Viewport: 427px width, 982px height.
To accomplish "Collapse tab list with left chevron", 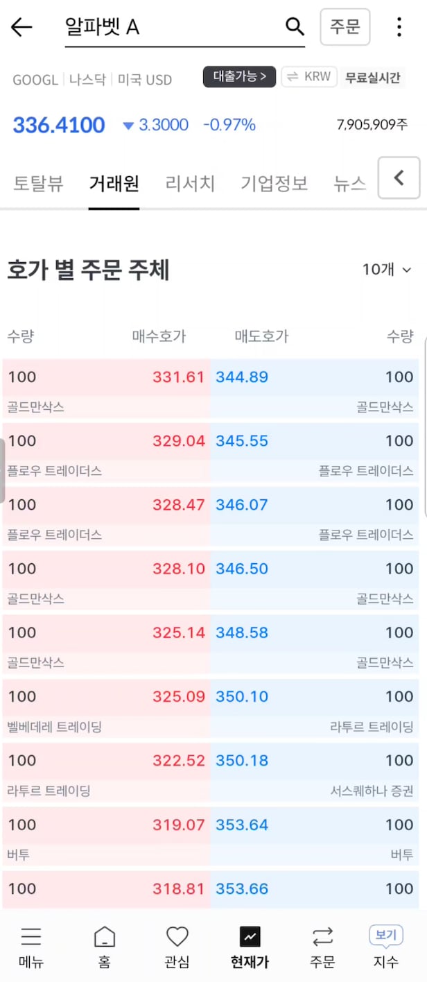I will [399, 178].
